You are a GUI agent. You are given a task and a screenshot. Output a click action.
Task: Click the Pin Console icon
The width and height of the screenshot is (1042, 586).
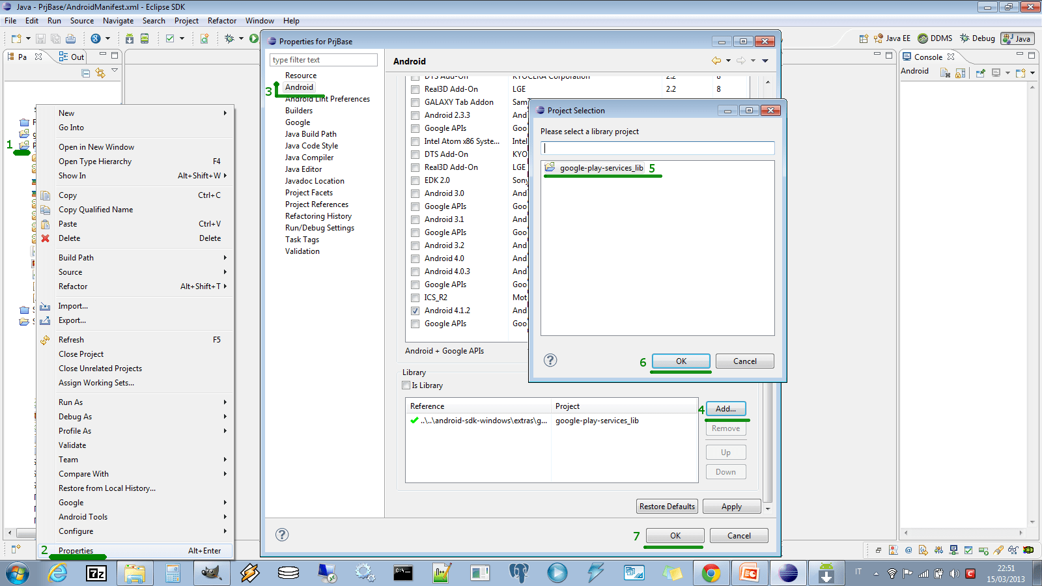point(980,73)
